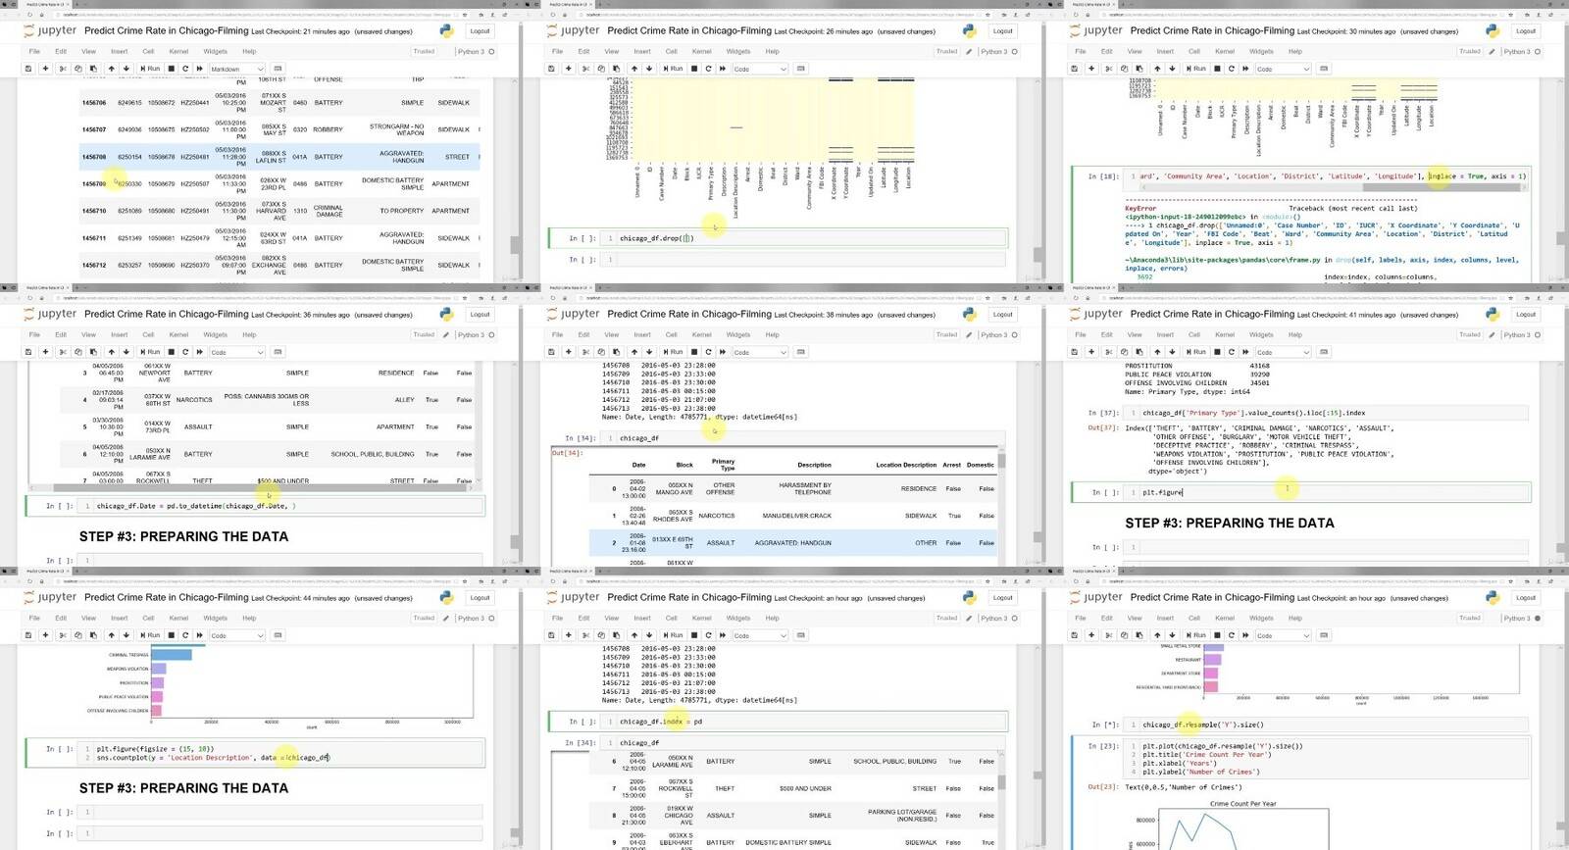1569x850 pixels.
Task: Restart the kernel in the 36-minute checkpoint notebook
Action: (x=185, y=351)
